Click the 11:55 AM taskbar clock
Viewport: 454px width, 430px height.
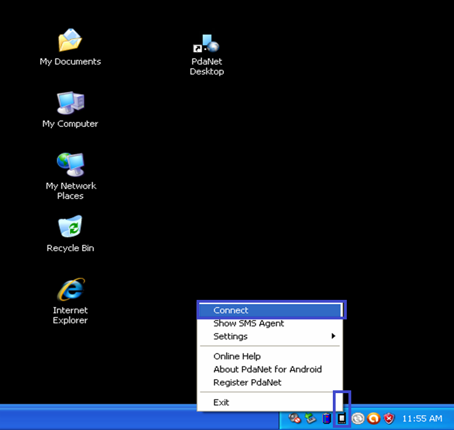[422, 419]
